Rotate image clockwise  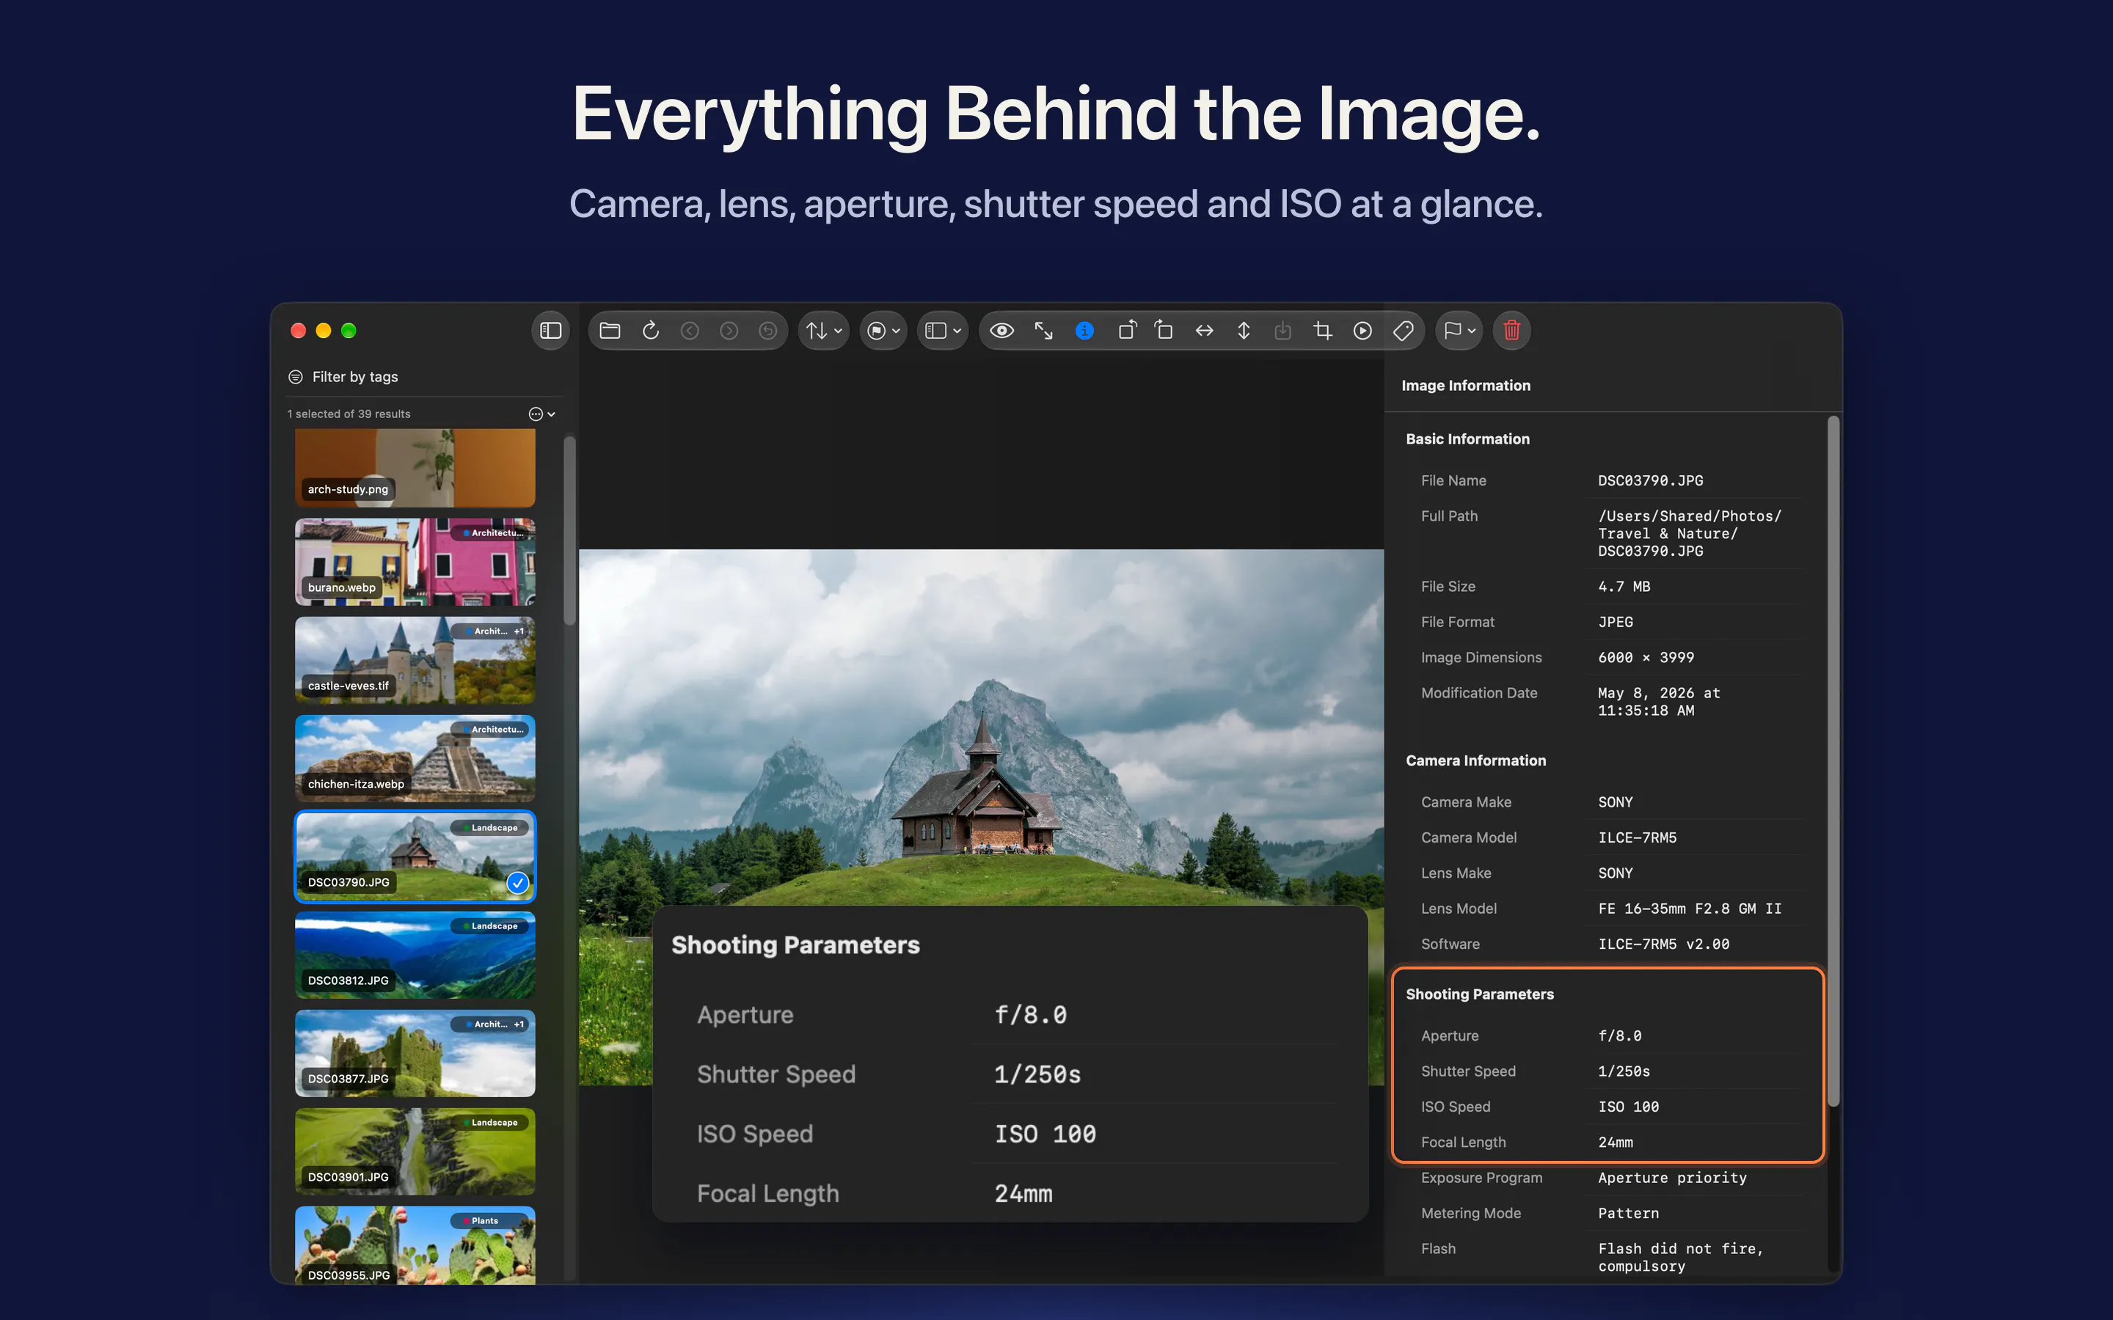1164,331
